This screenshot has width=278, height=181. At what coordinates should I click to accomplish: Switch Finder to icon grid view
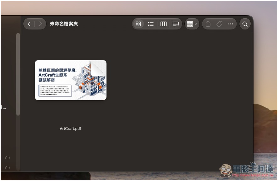[138, 24]
